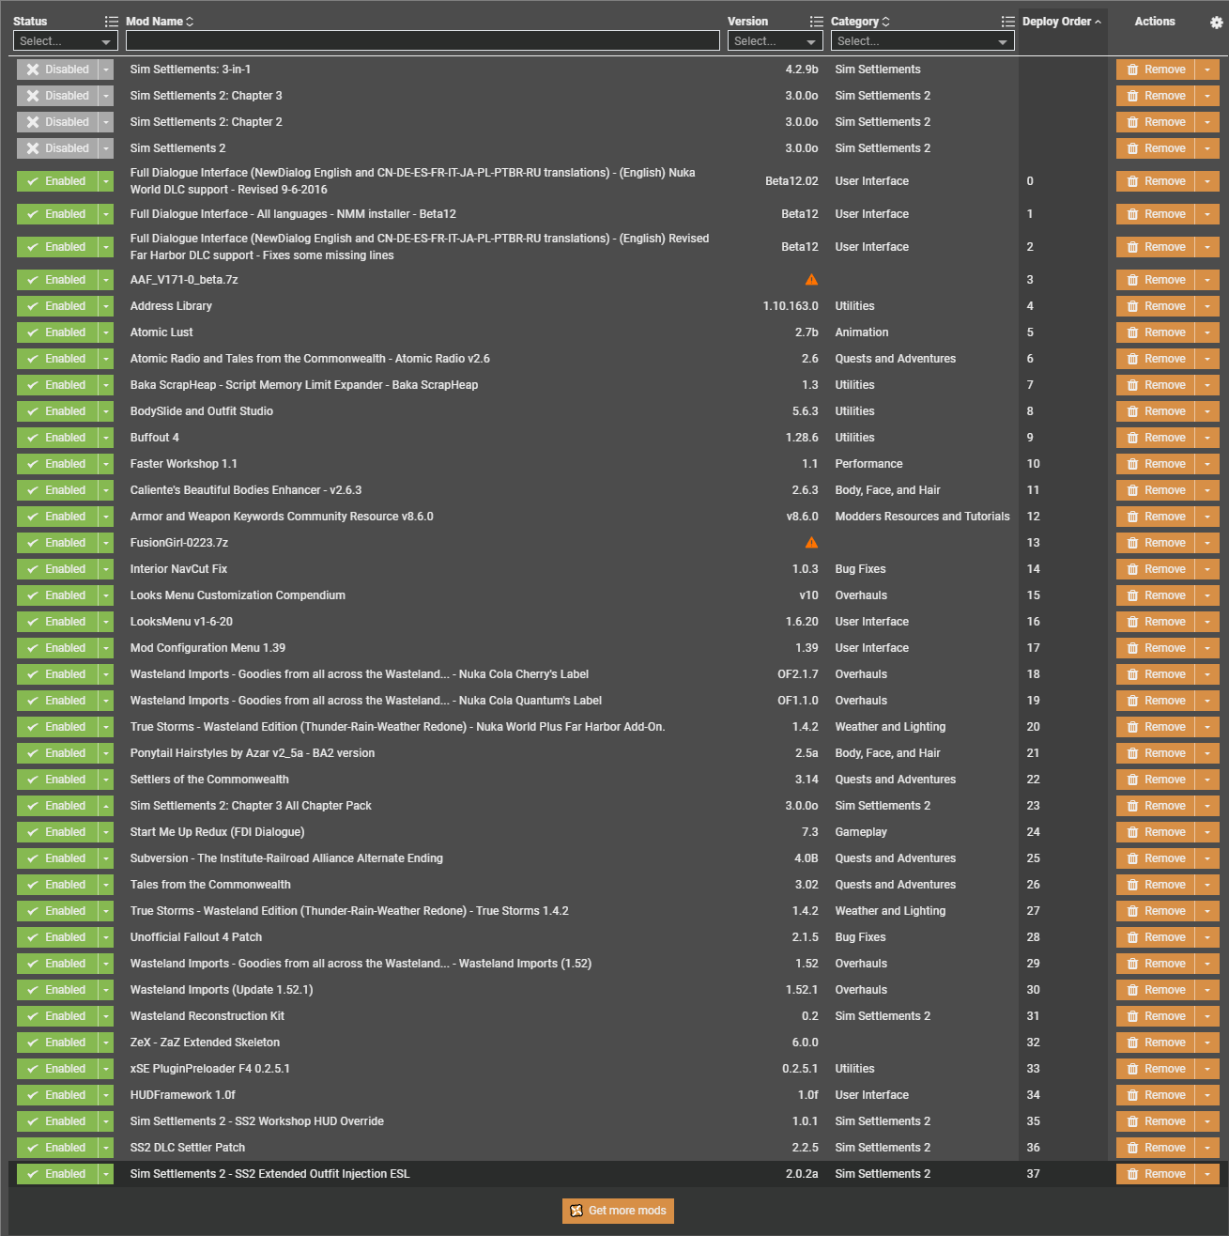Select Subversion Institute-Railroad Alliance mod name

(286, 858)
